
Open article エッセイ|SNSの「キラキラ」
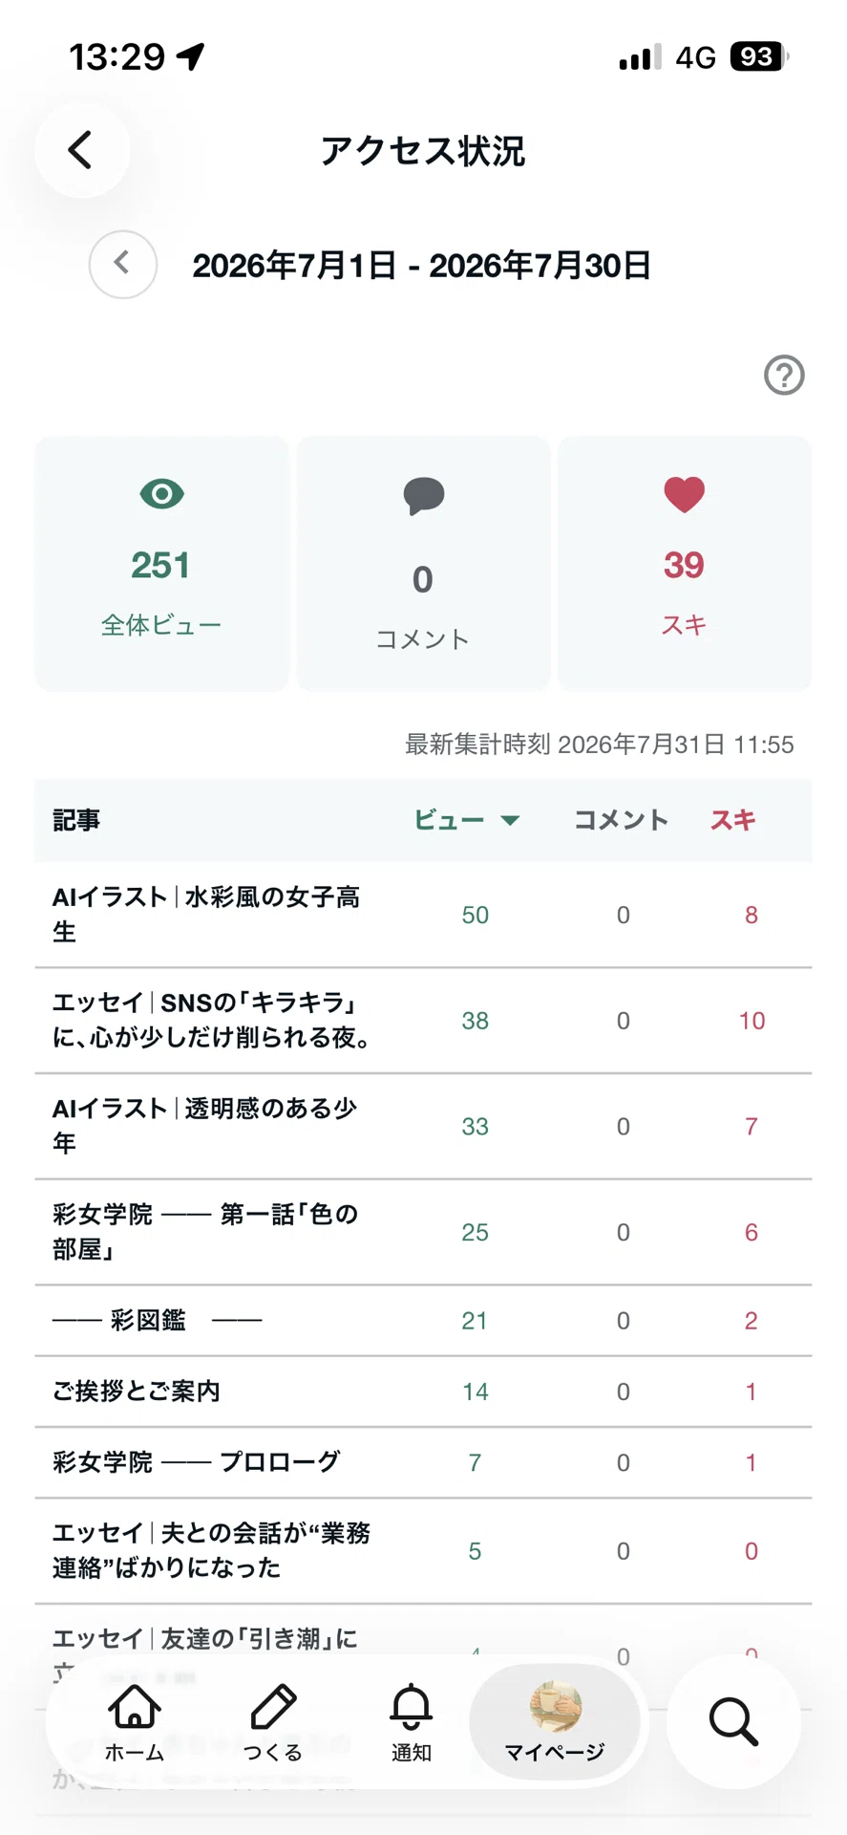pyautogui.click(x=423, y=1021)
